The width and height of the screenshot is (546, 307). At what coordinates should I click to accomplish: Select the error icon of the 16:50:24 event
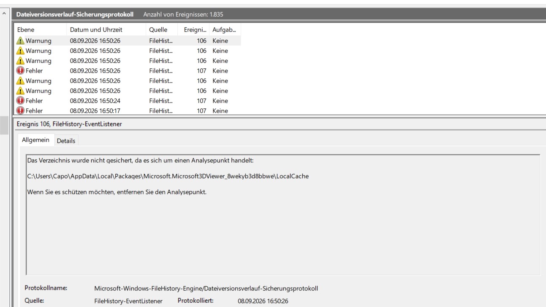tap(20, 101)
